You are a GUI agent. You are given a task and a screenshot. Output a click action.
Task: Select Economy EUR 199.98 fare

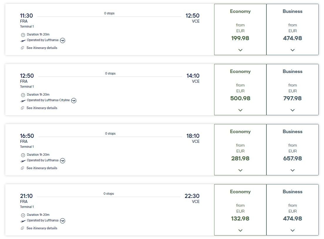[x=240, y=38]
